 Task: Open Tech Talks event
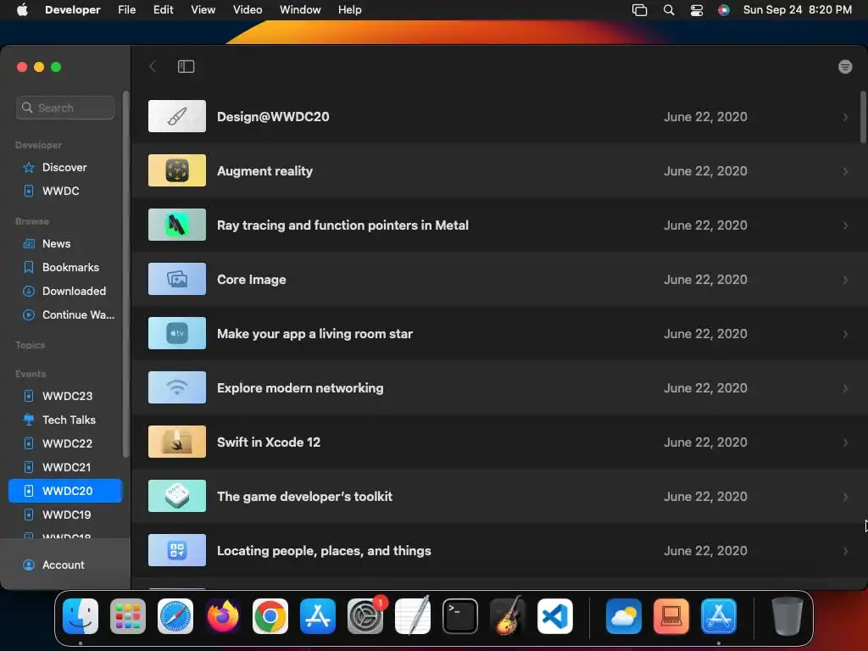(x=65, y=420)
